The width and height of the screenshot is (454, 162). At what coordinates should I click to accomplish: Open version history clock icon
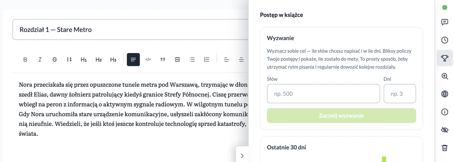445,40
